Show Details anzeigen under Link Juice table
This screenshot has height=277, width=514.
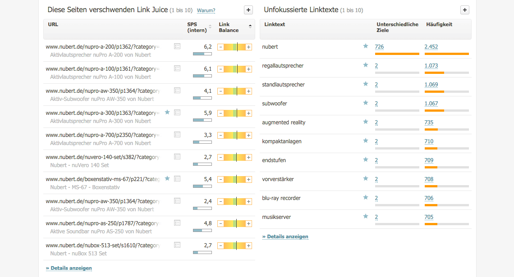tap(69, 268)
